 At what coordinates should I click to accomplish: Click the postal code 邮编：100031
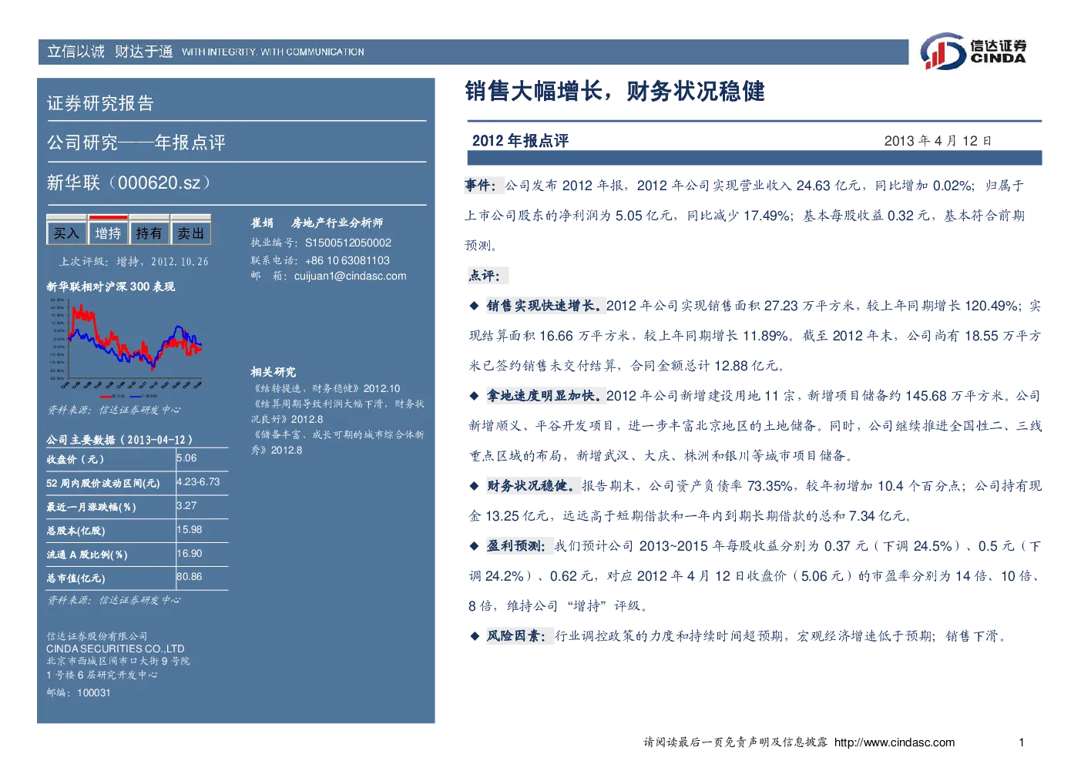[x=79, y=692]
